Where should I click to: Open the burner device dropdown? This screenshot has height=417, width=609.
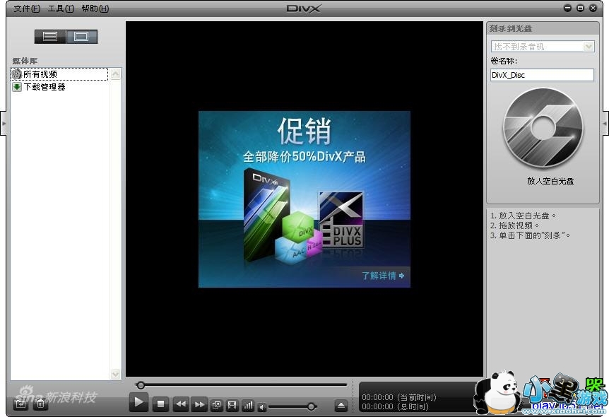pos(589,46)
